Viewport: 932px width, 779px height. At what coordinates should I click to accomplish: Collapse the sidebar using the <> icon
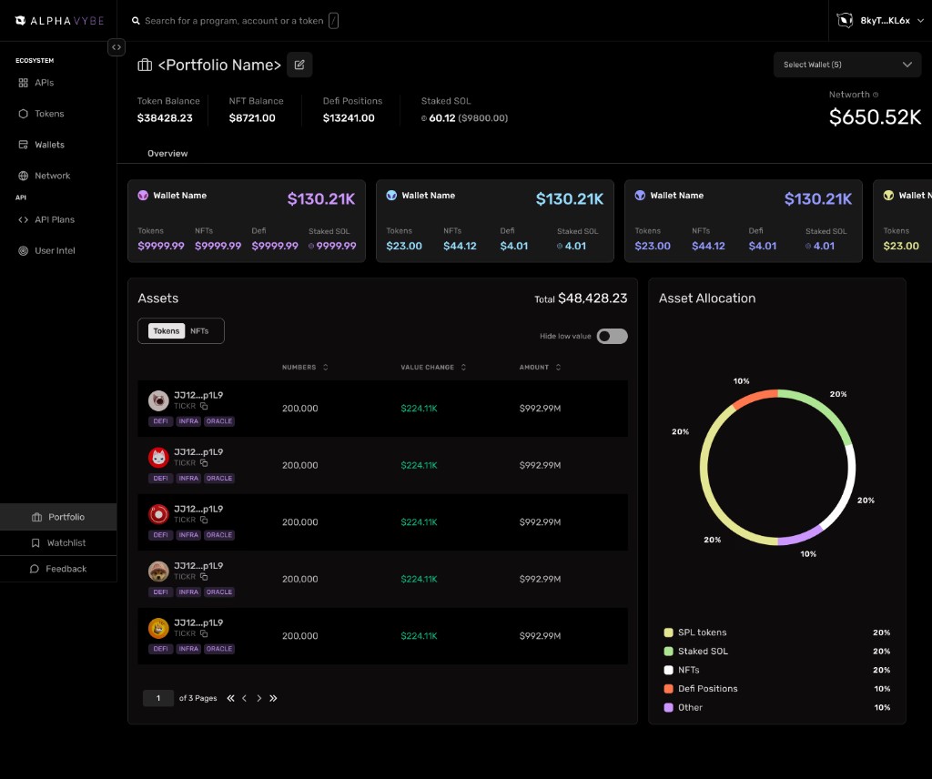(x=116, y=46)
